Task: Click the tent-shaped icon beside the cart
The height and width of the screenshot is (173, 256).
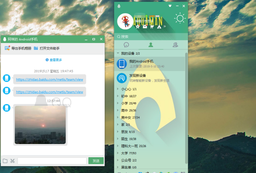Action: coord(159,27)
